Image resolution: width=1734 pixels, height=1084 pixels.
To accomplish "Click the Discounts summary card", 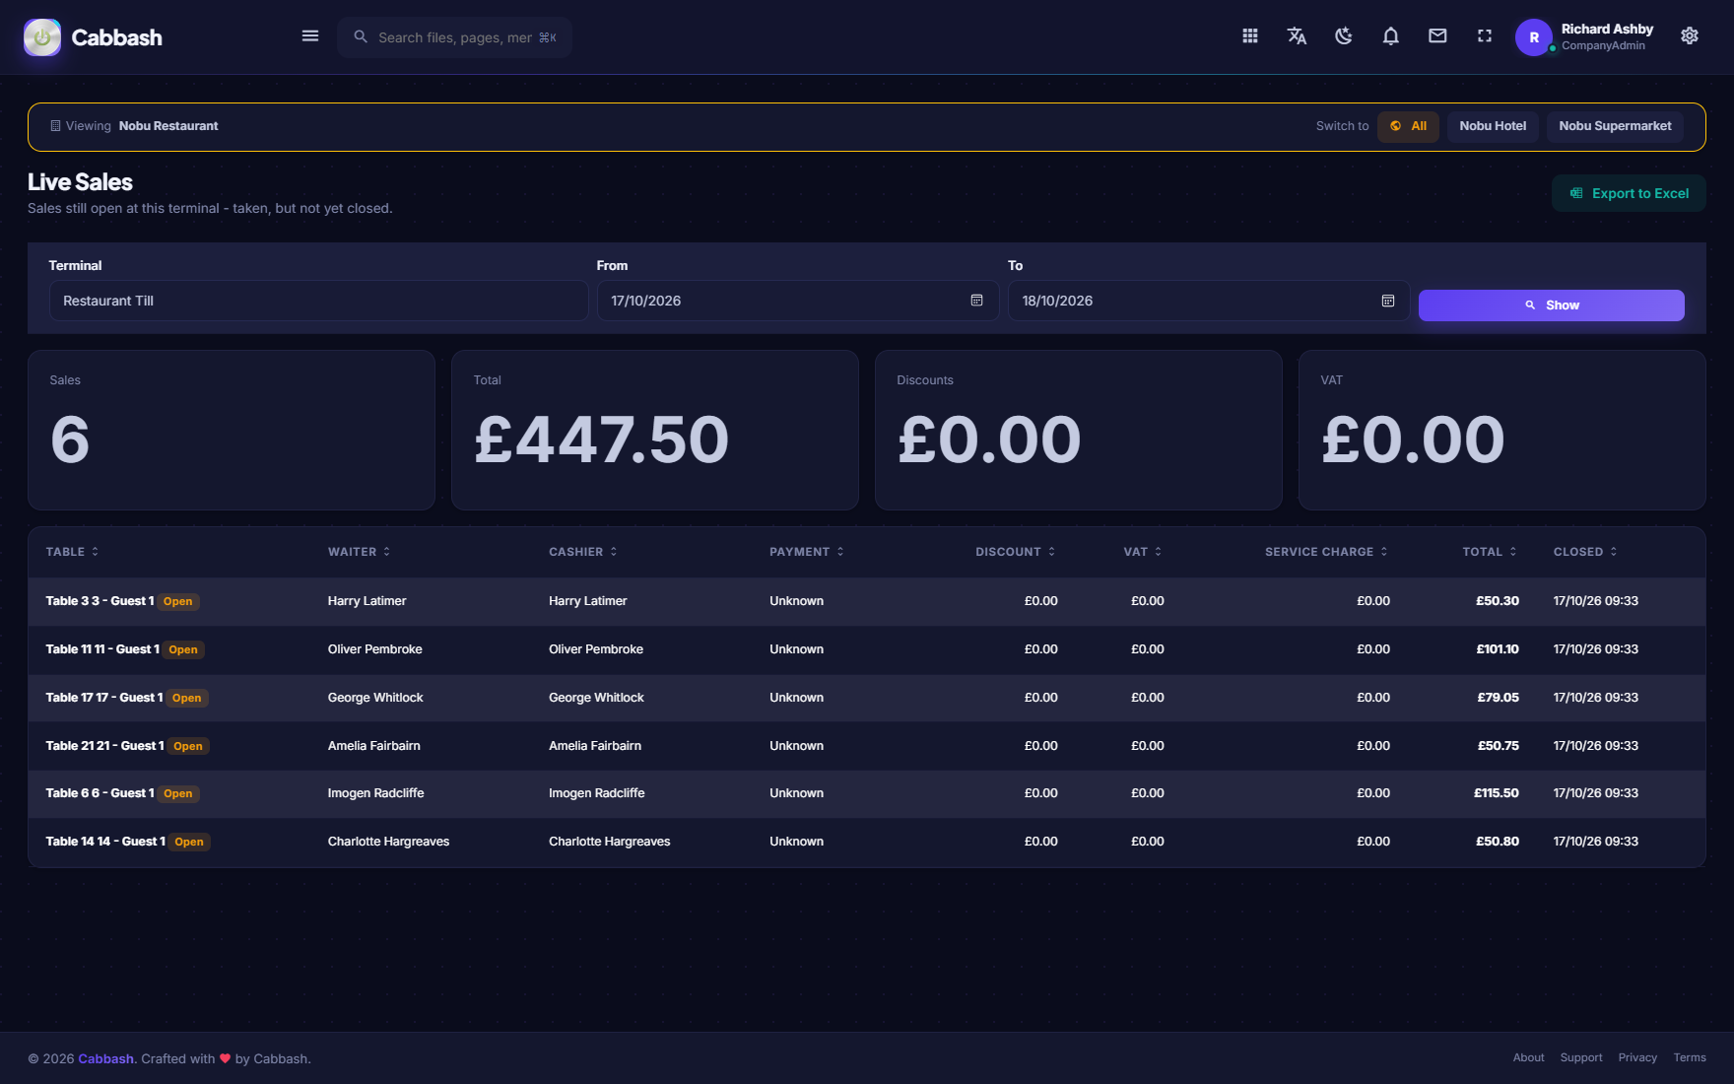I will click(x=1079, y=430).
